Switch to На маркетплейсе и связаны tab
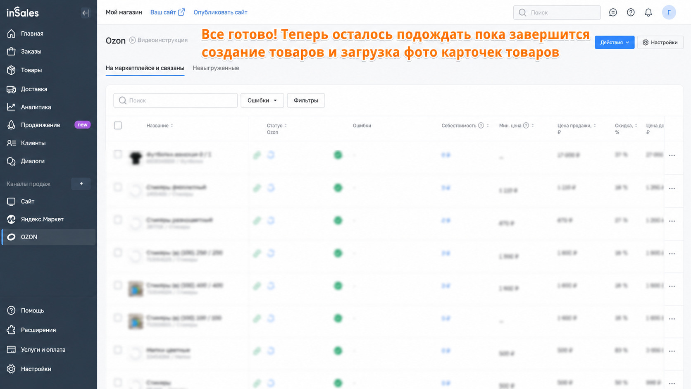This screenshot has width=691, height=389. tap(145, 68)
